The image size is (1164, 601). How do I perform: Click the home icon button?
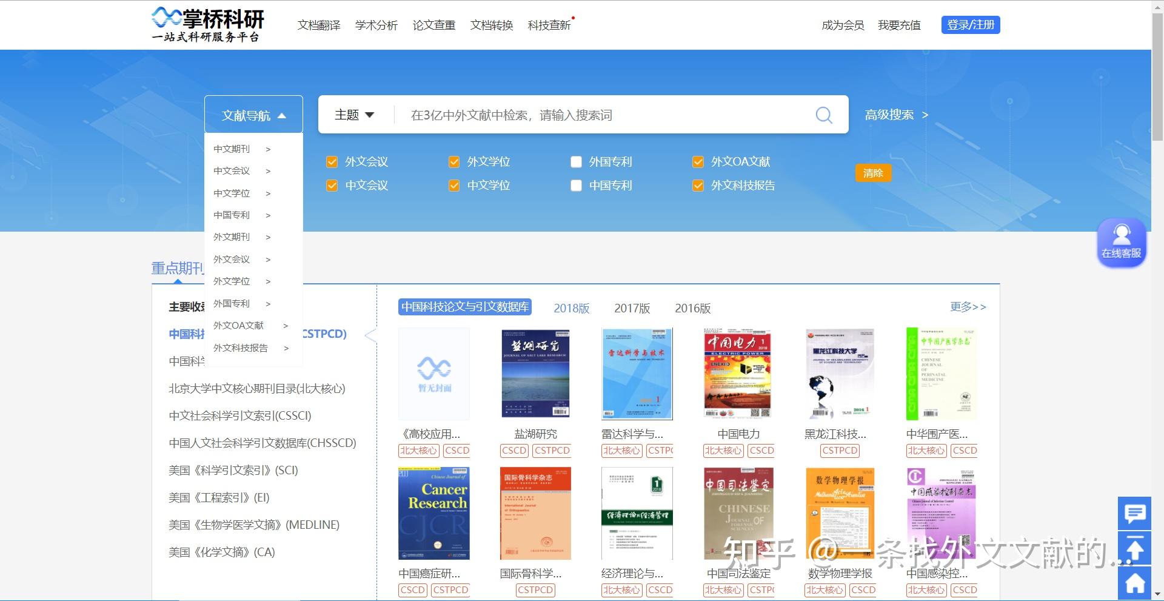1134,583
